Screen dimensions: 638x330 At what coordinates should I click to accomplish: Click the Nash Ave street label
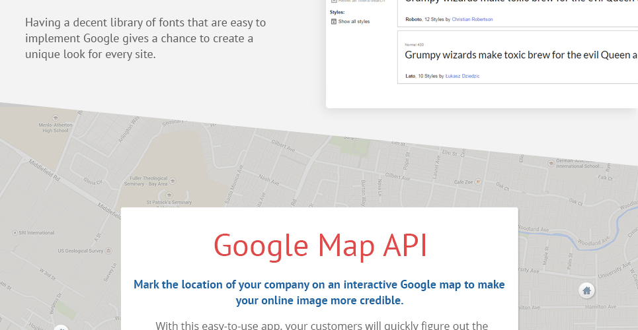[x=269, y=180]
